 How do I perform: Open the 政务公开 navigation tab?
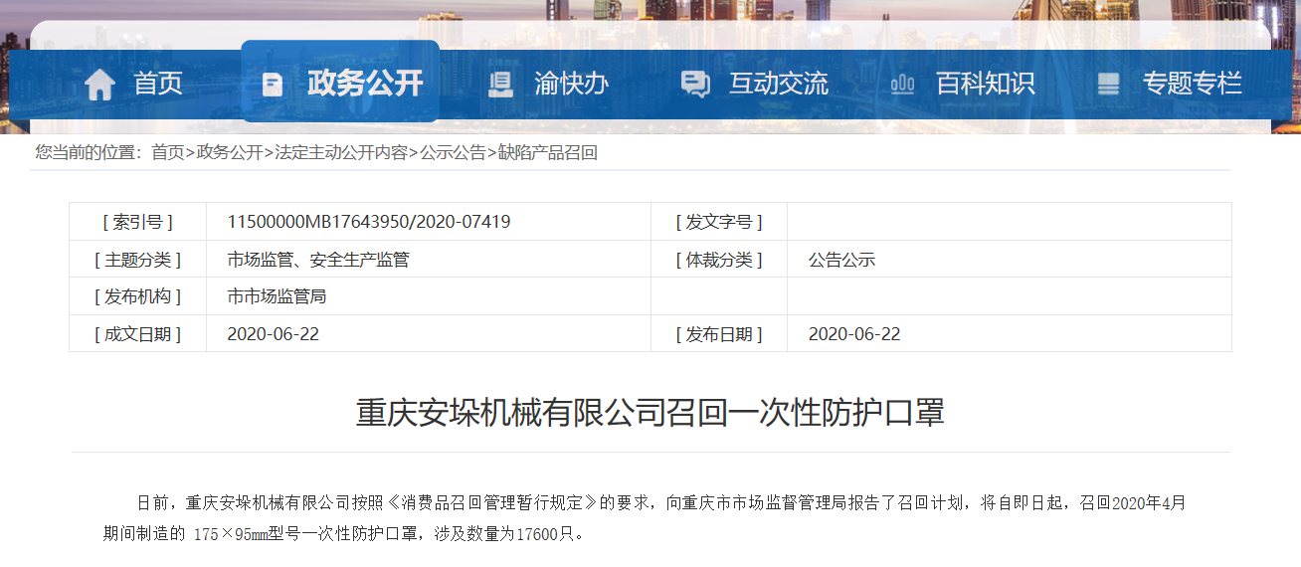[x=340, y=81]
